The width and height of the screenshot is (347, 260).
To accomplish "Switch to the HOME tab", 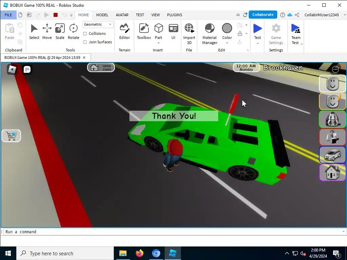I will coord(84,15).
